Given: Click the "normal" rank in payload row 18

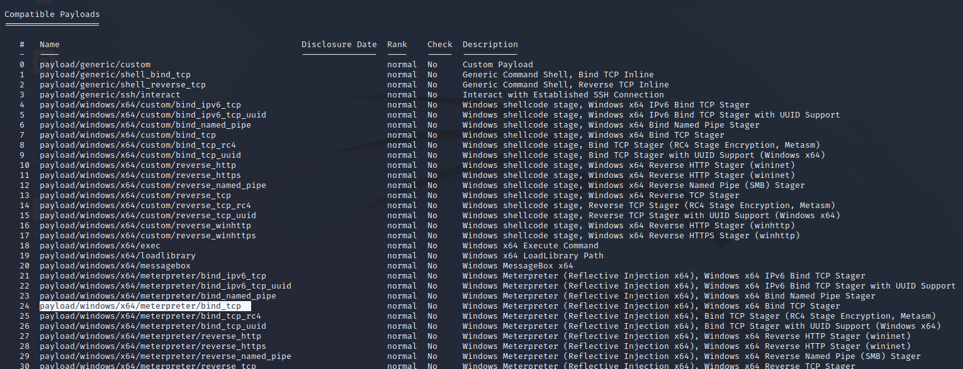Looking at the screenshot, I should [x=402, y=246].
